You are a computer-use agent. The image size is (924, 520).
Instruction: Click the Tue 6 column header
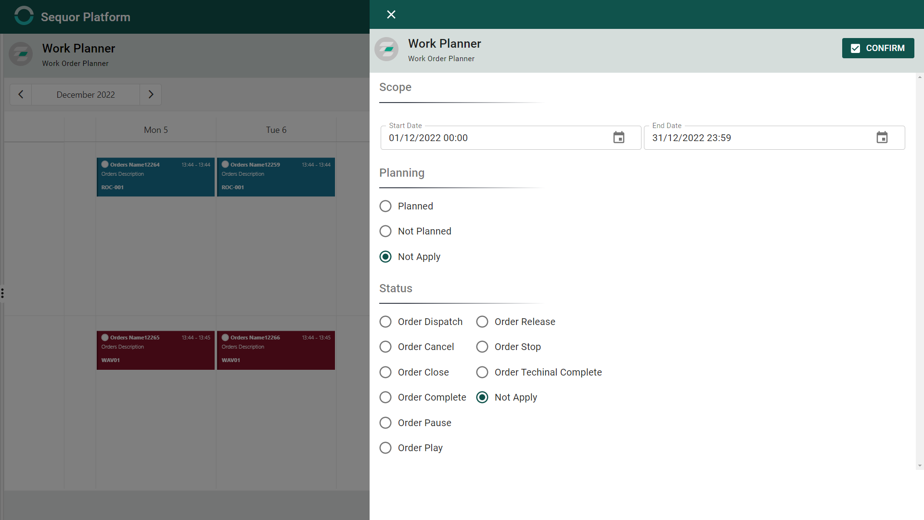coord(276,130)
